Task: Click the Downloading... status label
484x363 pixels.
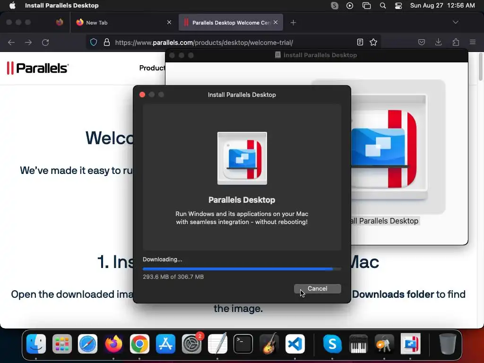Action: point(163,259)
